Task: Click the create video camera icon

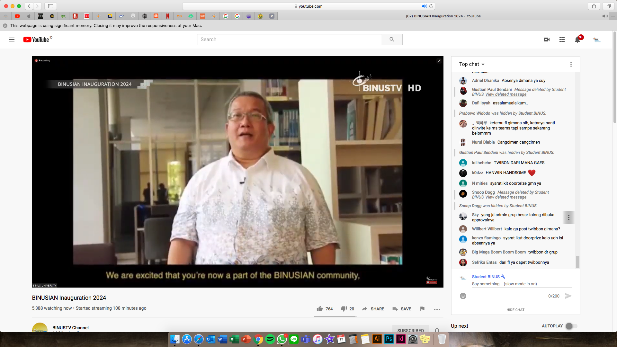Action: click(546, 40)
